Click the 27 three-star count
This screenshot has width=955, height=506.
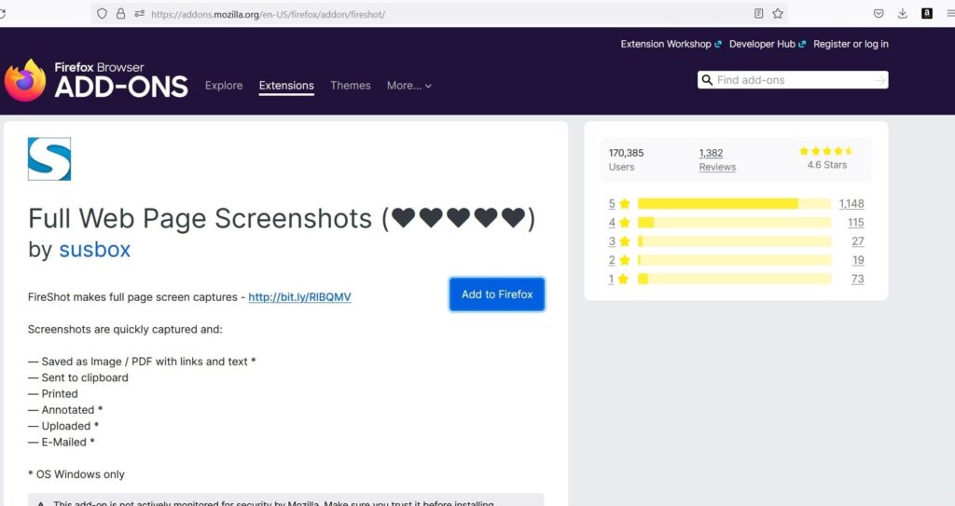[858, 241]
